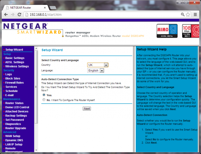Click the 'Select Country and Language' form heading
Image resolution: width=201 pixels, height=154 pixels.
60,60
